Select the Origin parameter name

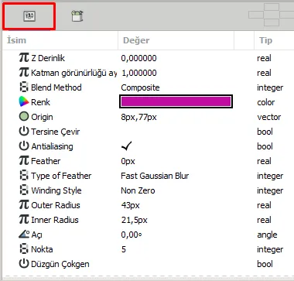coord(42,117)
